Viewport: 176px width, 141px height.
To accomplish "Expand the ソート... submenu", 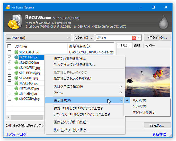I will click(x=85, y=93).
